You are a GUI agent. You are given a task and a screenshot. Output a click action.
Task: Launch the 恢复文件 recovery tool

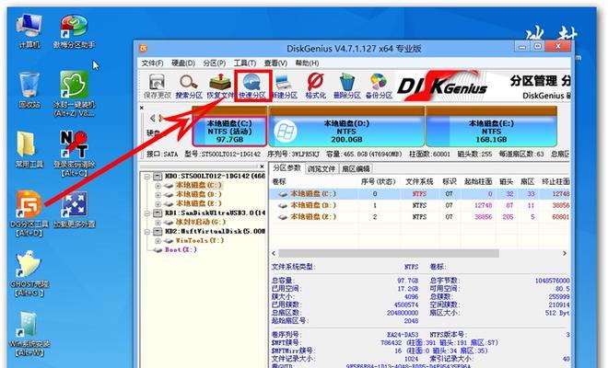[220, 86]
